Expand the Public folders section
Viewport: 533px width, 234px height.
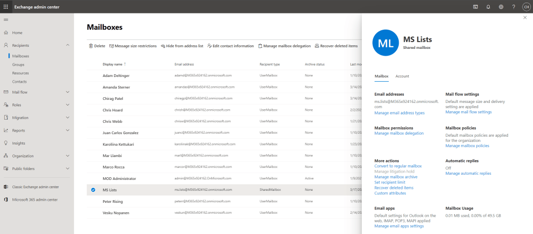[68, 168]
